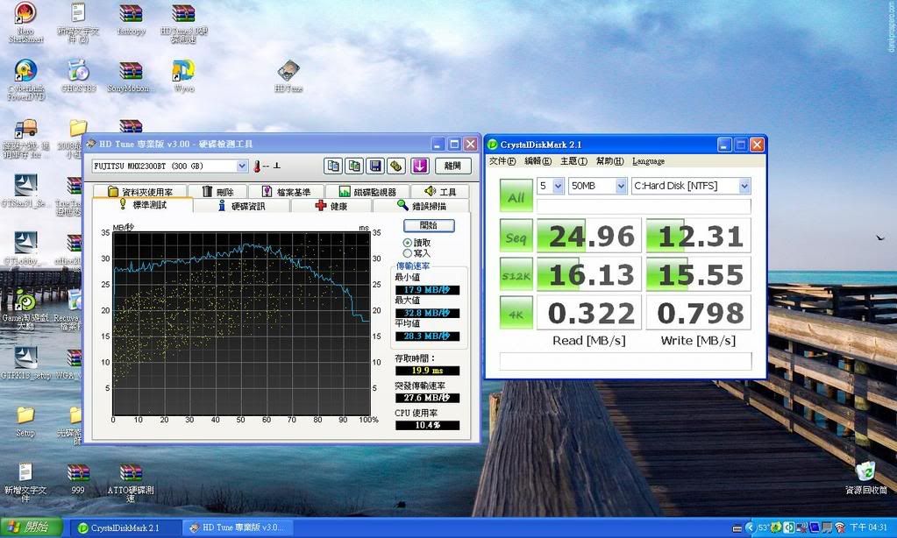
Task: Open the 50MB test size dropdown
Action: pos(622,186)
